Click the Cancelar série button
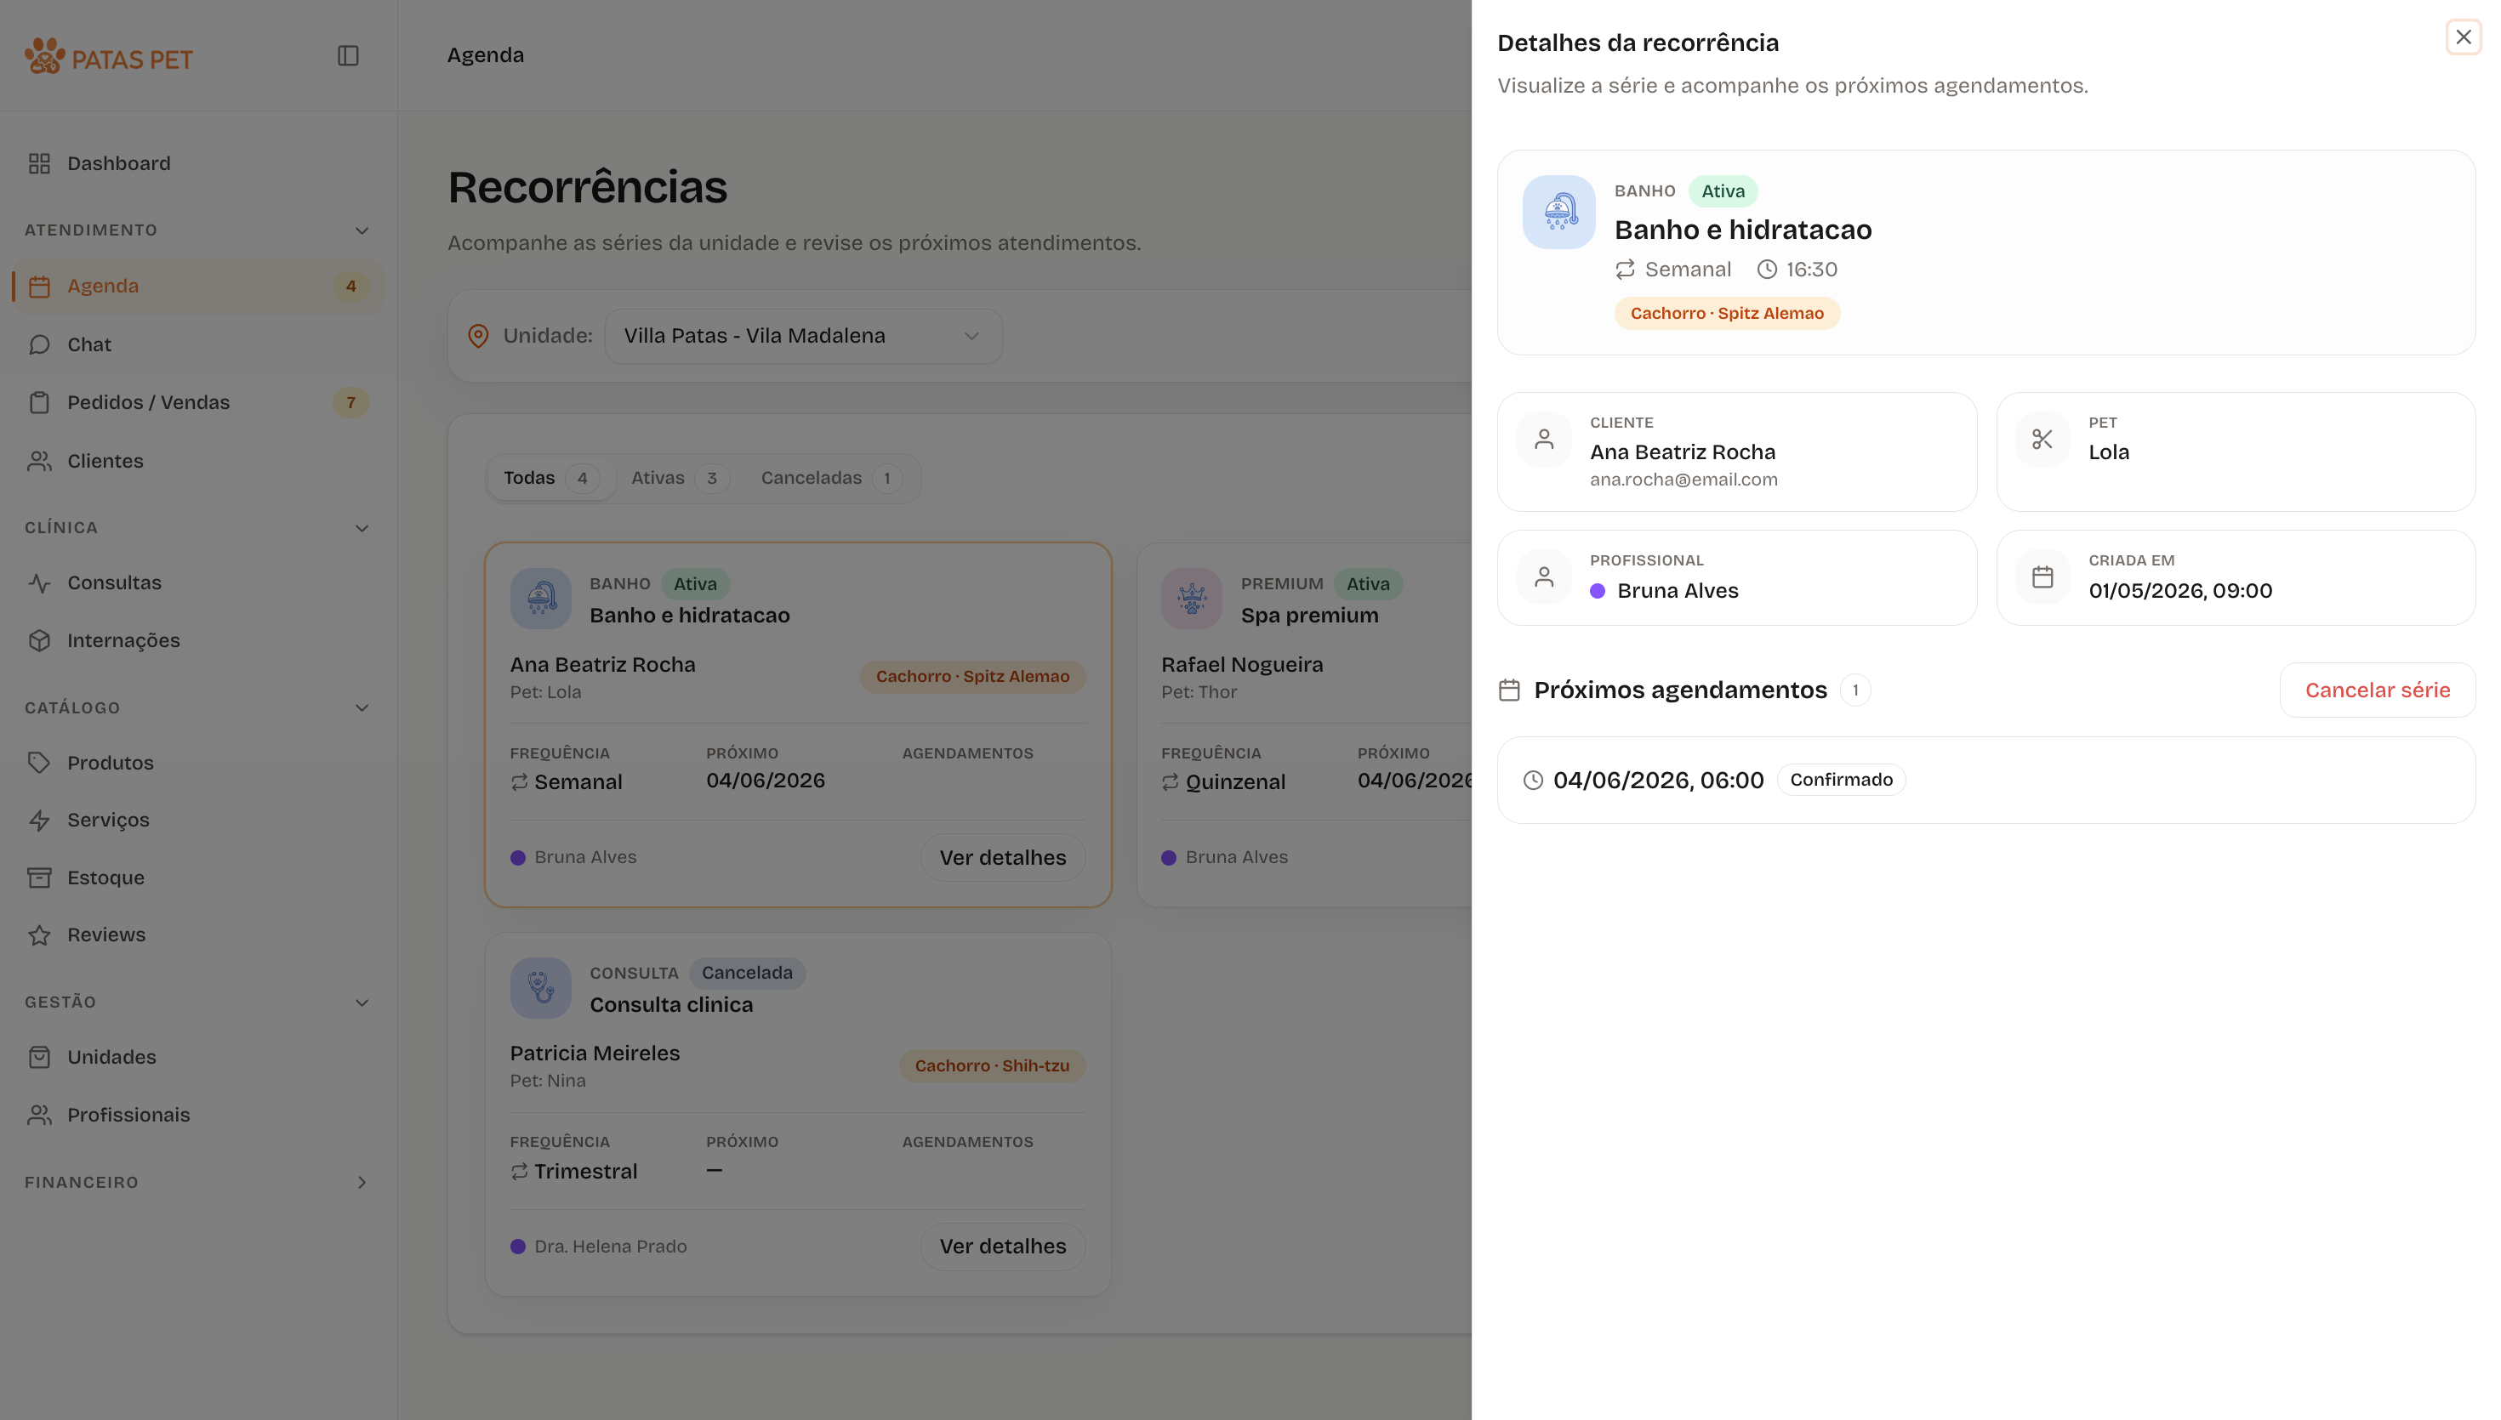Image resolution: width=2501 pixels, height=1420 pixels. click(x=2377, y=690)
